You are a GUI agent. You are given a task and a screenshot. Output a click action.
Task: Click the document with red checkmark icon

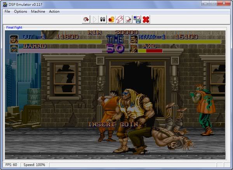[128, 19]
